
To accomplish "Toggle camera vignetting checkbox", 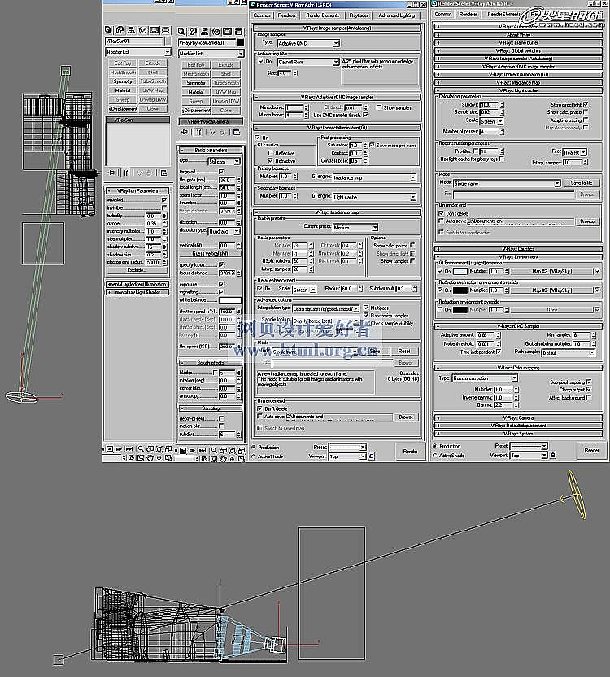I will (x=221, y=292).
